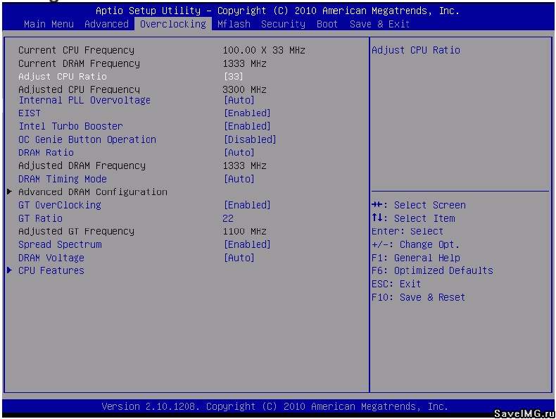
Task: Click the Enter: Select hint
Action: pyautogui.click(x=407, y=231)
